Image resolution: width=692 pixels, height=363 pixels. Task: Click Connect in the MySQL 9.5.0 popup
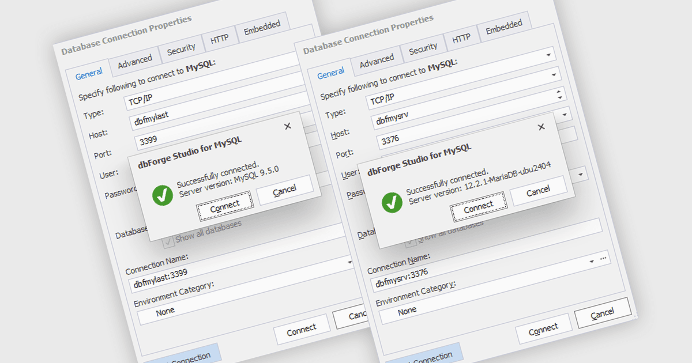click(225, 206)
